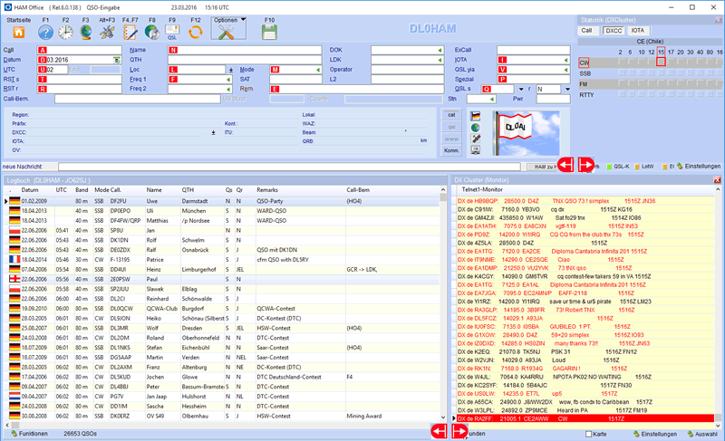Screen dimensions: 725x441
Task: Open QSL via selector arrow
Action: [x=565, y=70]
